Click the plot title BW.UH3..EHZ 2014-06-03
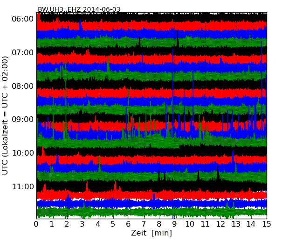The image size is (303, 243). click(79, 9)
